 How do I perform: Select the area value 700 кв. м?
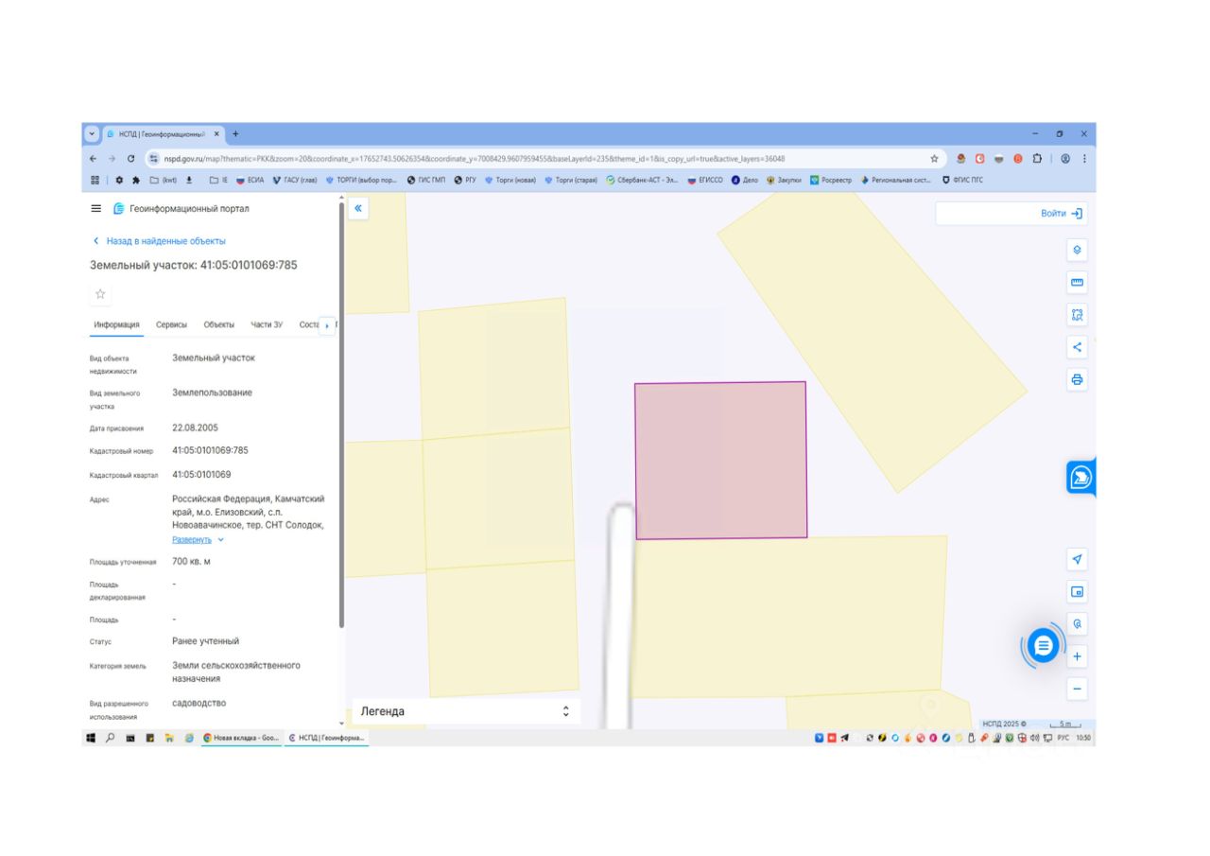pyautogui.click(x=191, y=562)
